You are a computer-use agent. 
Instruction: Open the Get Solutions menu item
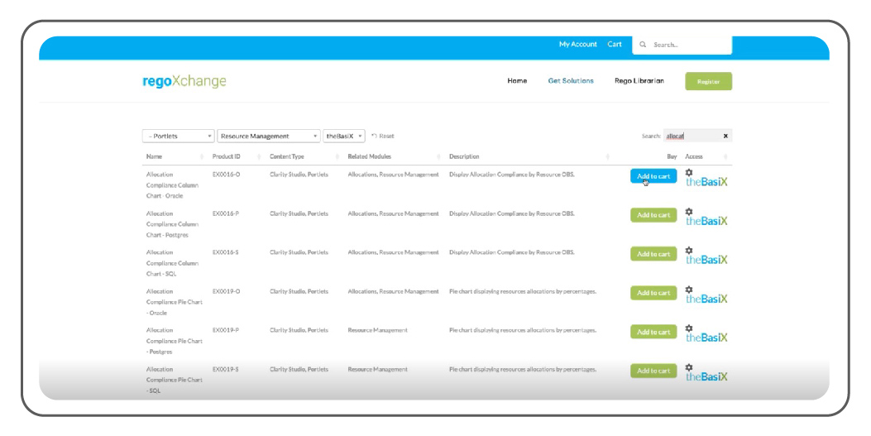(571, 81)
